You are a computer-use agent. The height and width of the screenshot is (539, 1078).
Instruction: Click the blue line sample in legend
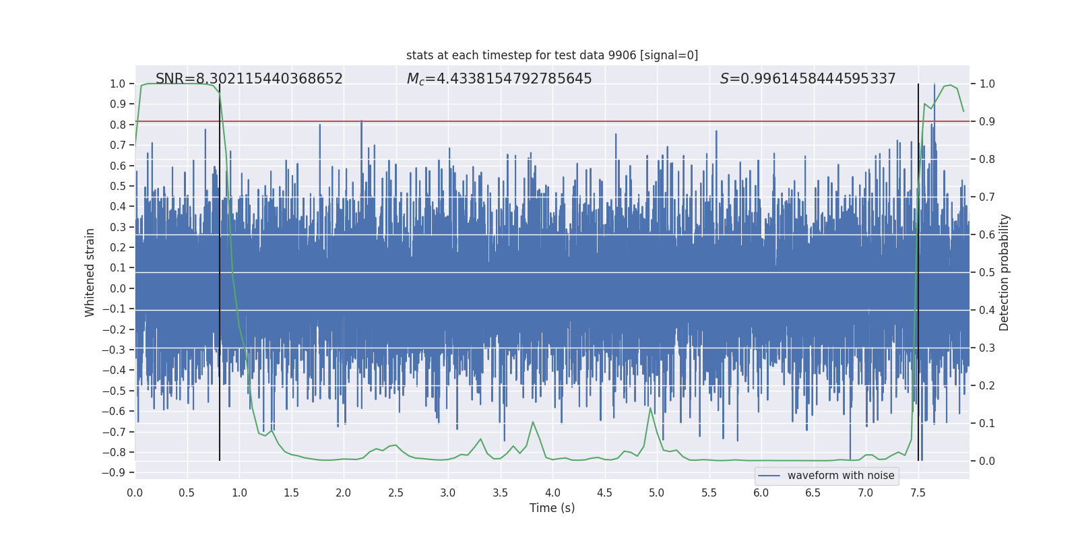pyautogui.click(x=769, y=476)
